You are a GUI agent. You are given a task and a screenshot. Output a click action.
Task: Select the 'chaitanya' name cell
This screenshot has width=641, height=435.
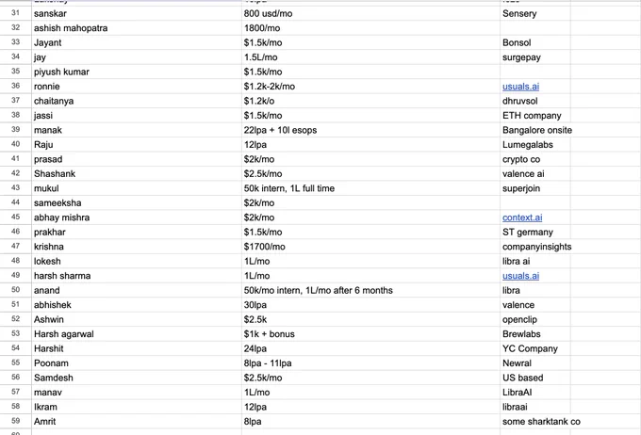[x=137, y=101]
